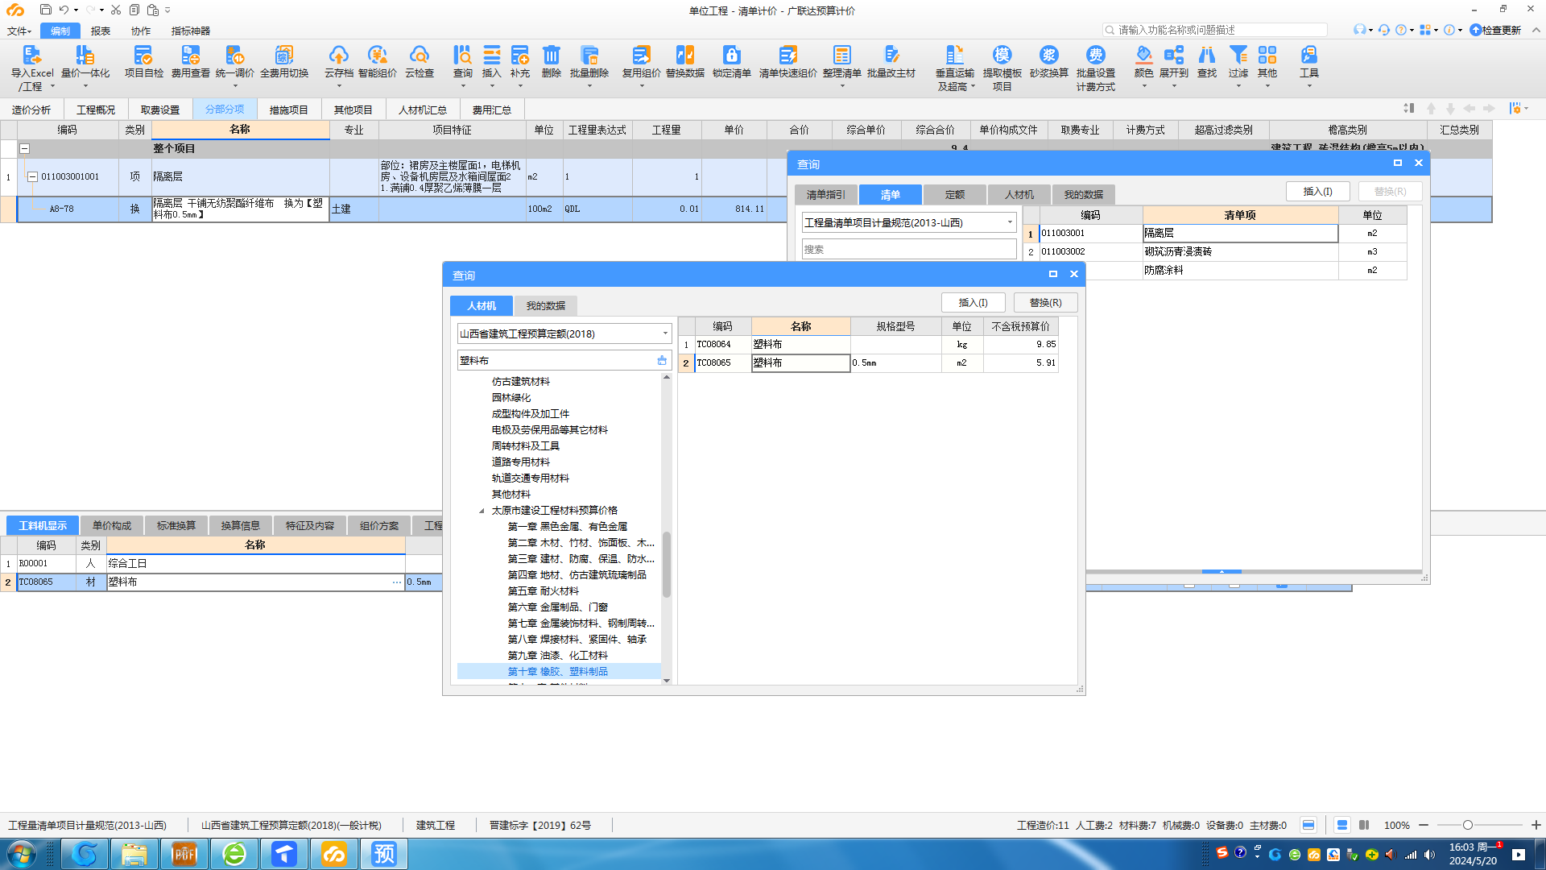Open 批量删除 batch delete
1546x870 pixels.
(589, 63)
